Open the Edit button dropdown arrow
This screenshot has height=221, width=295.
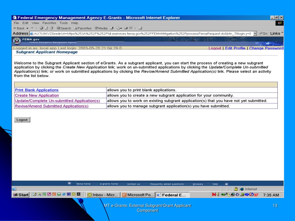(x=135, y=28)
